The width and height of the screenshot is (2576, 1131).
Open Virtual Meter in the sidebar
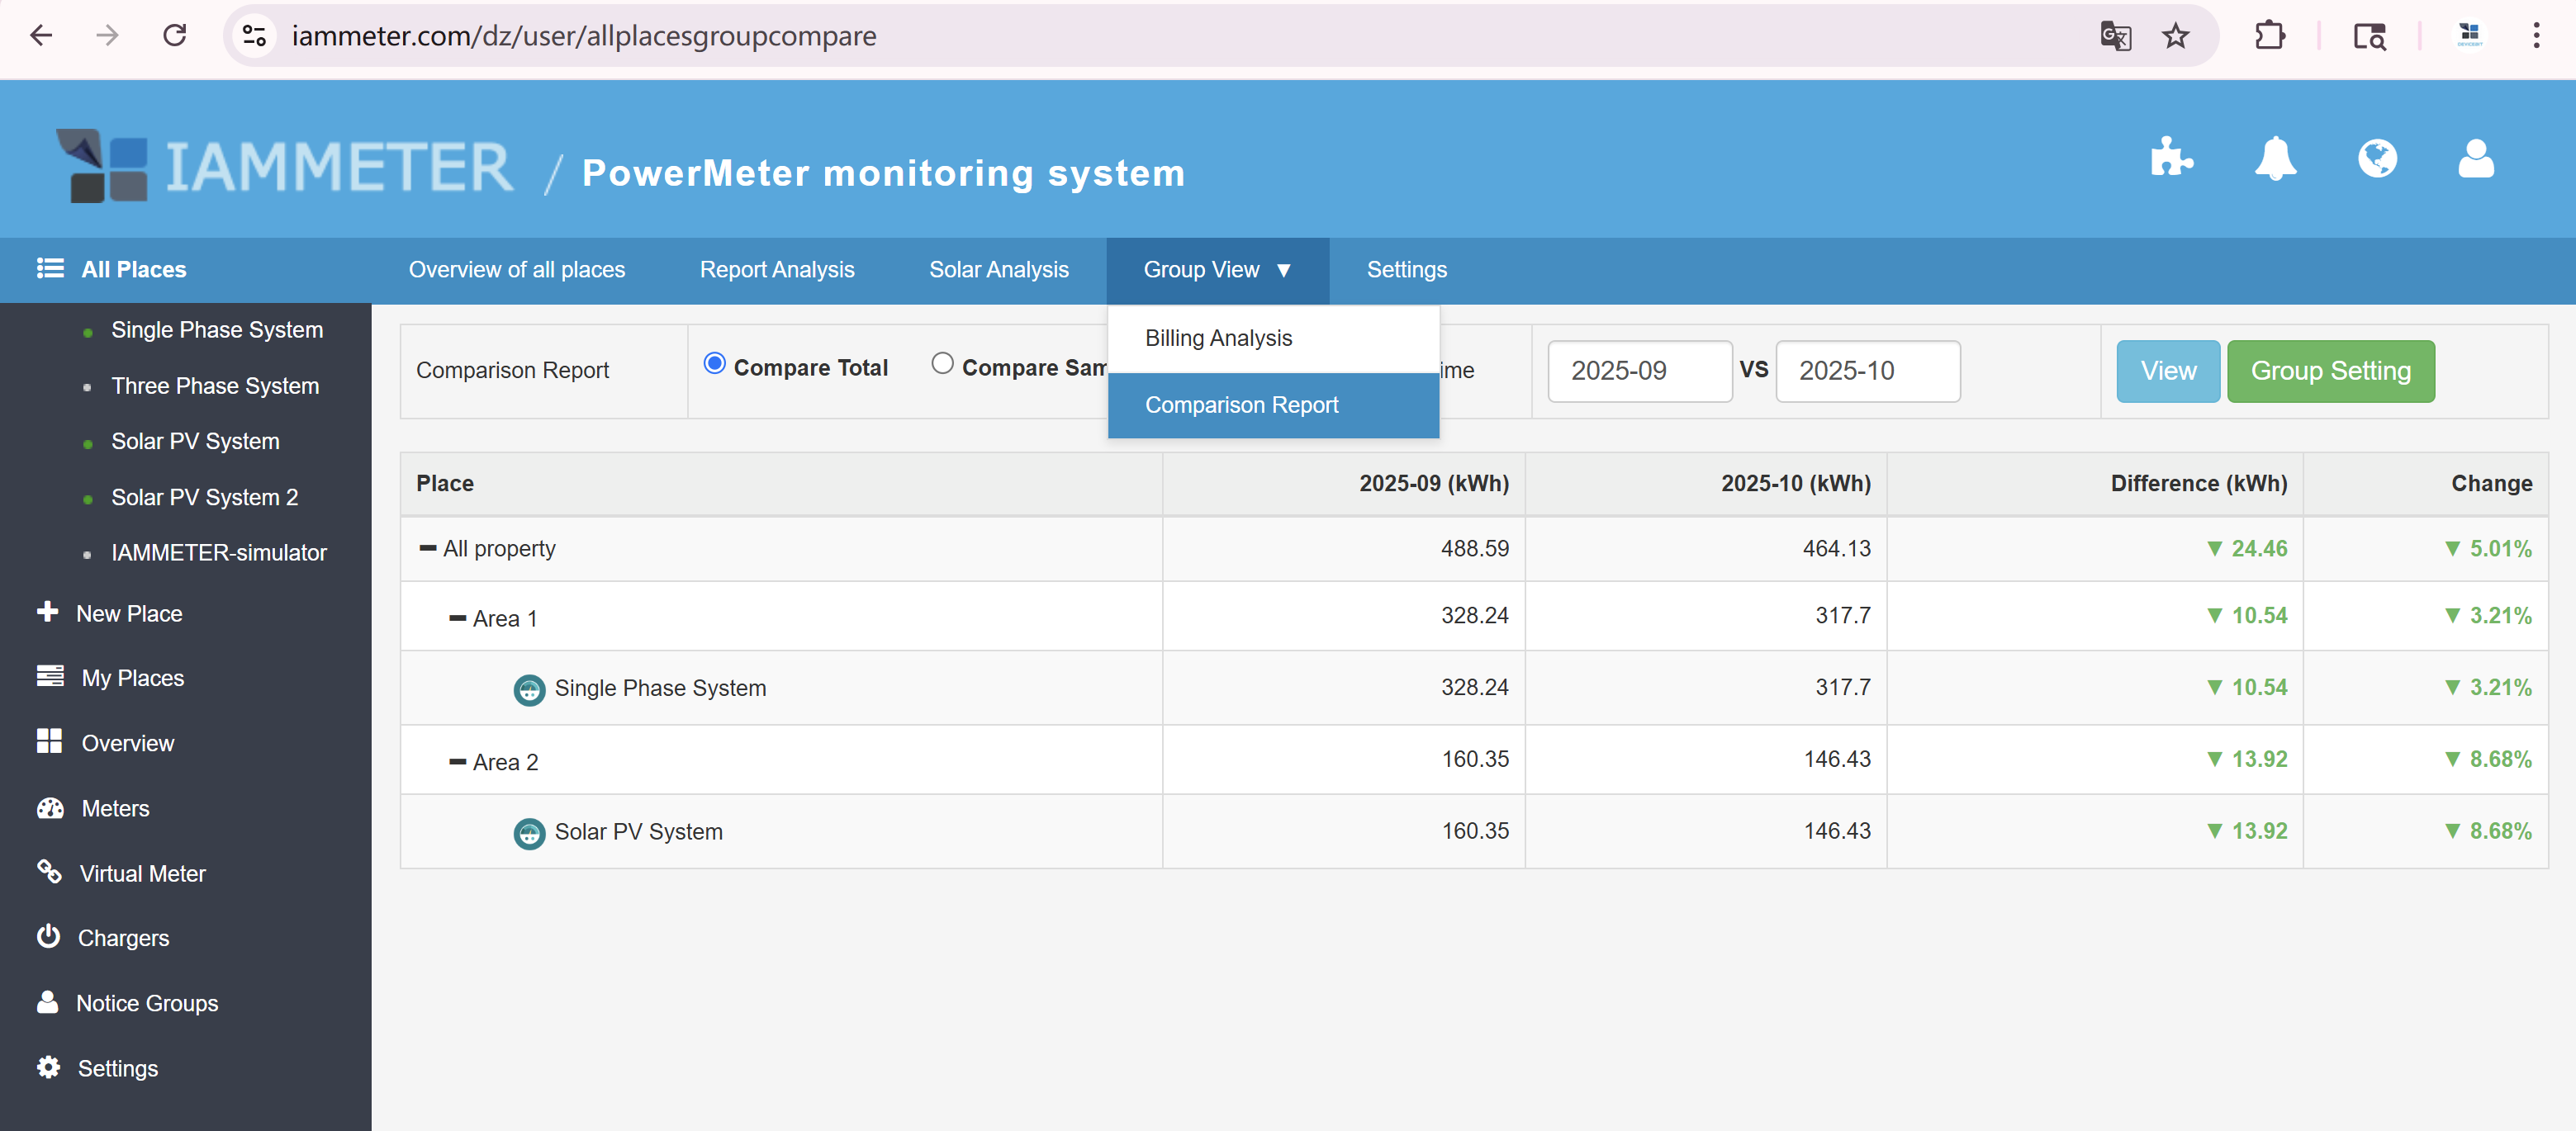142,872
